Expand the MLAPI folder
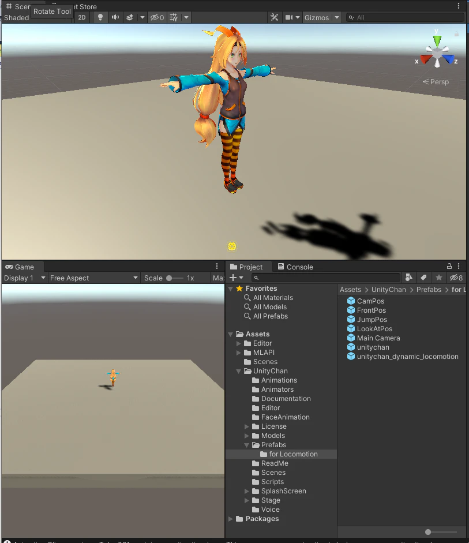The height and width of the screenshot is (543, 469). pos(238,353)
